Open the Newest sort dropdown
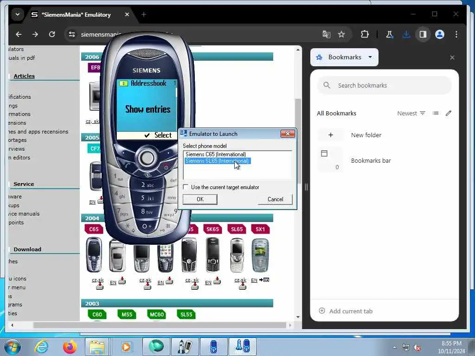The image size is (475, 356). click(x=411, y=113)
